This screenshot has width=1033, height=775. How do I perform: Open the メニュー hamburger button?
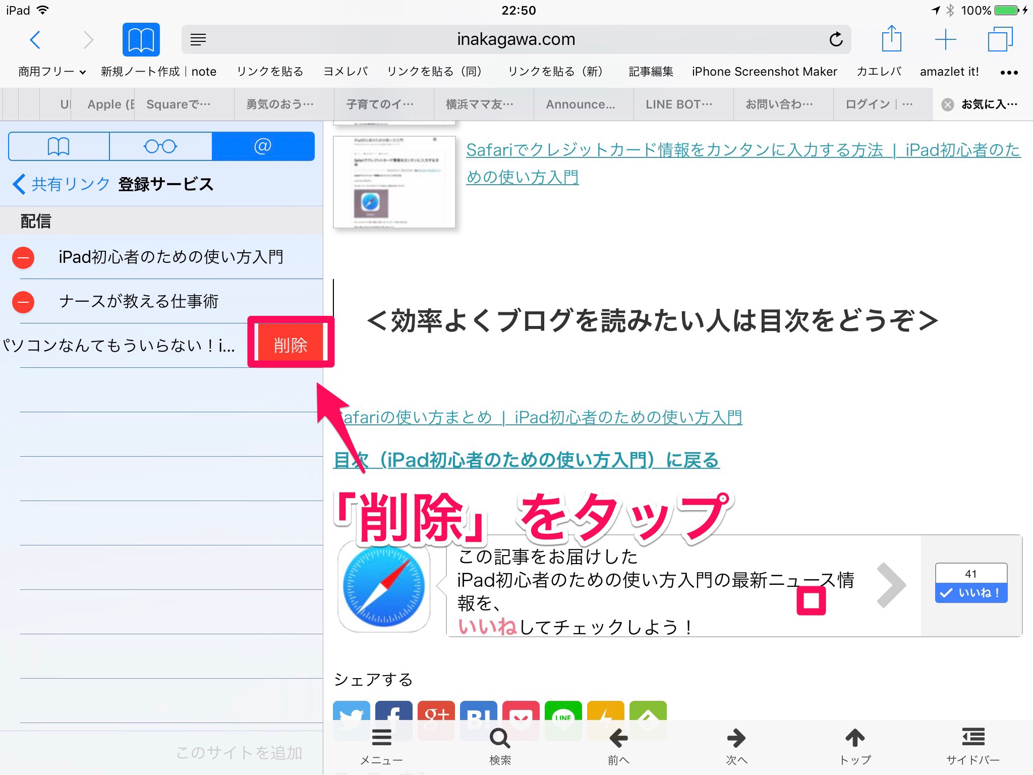(381, 747)
